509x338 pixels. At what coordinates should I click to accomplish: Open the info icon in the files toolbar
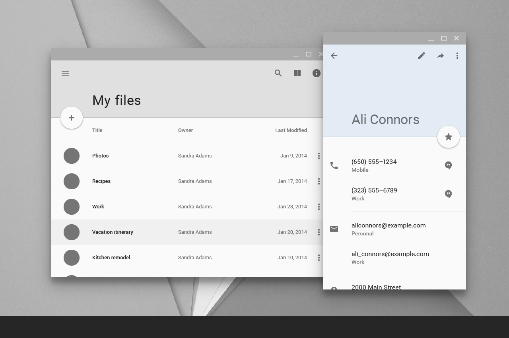click(x=316, y=73)
